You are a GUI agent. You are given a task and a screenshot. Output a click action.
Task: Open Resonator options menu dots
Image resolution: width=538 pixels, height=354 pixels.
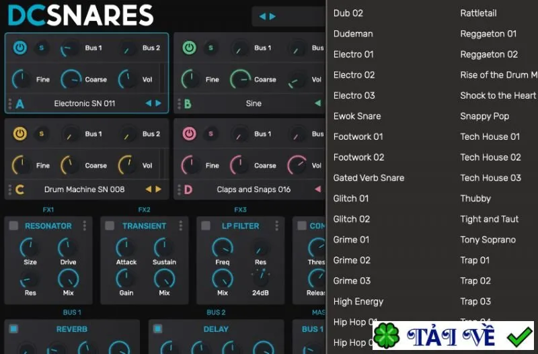click(85, 226)
